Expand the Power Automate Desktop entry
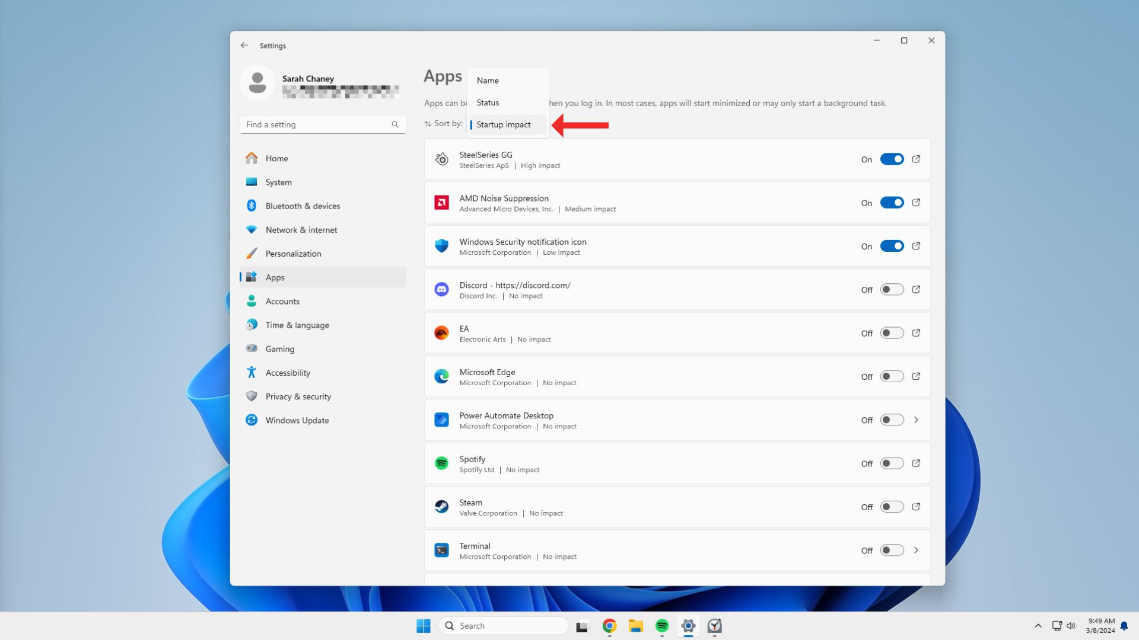 915,420
